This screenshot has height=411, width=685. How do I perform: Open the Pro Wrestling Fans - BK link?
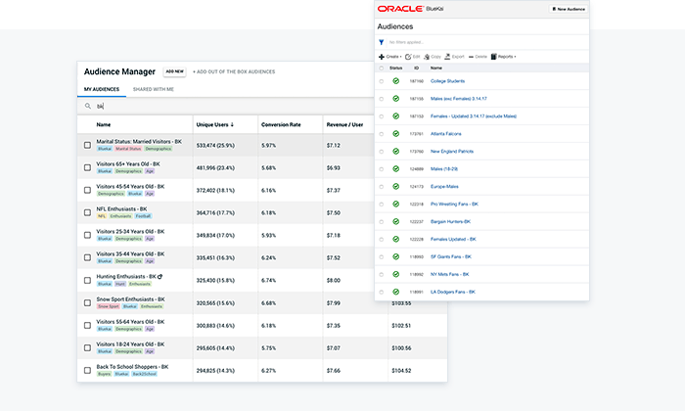click(x=454, y=204)
